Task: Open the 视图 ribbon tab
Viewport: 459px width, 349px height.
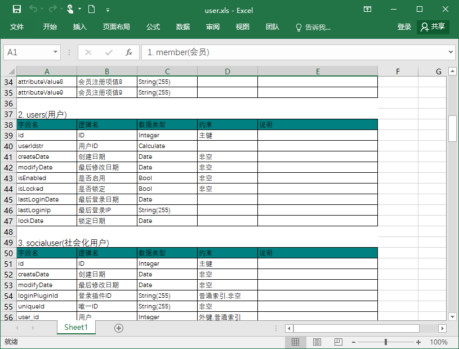Action: coord(243,27)
